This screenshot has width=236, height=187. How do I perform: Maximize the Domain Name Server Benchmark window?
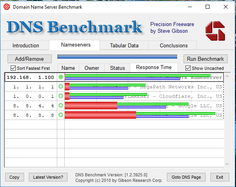tap(208, 7)
